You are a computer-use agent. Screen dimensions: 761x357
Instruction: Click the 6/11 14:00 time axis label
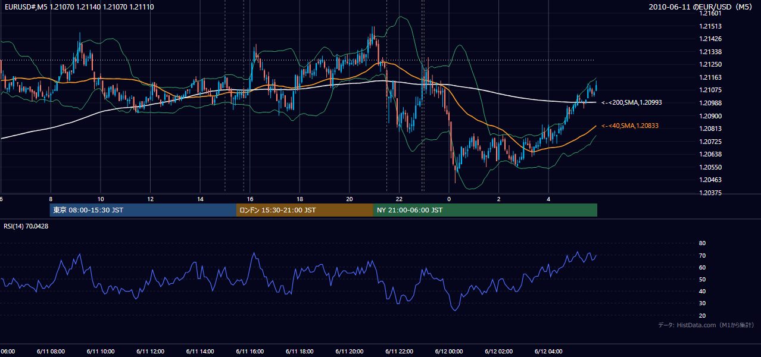click(x=200, y=352)
